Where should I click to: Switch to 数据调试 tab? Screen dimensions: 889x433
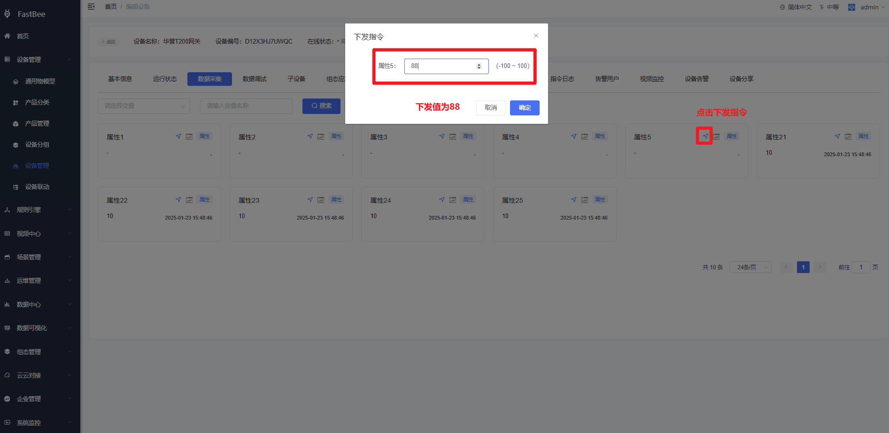click(x=255, y=79)
